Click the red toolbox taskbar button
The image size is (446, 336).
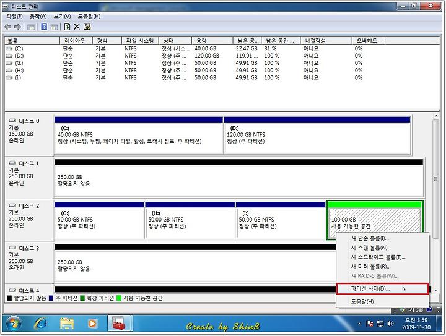pyautogui.click(x=119, y=323)
